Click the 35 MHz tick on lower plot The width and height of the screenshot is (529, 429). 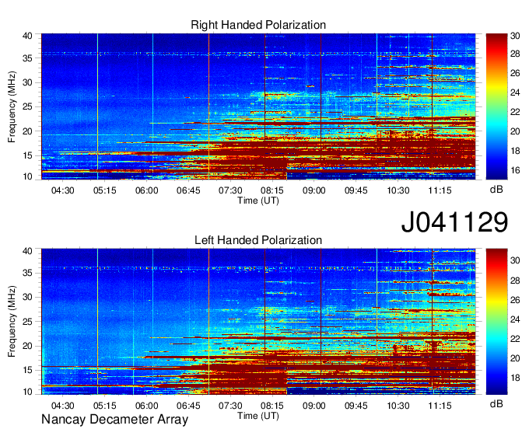coord(28,273)
